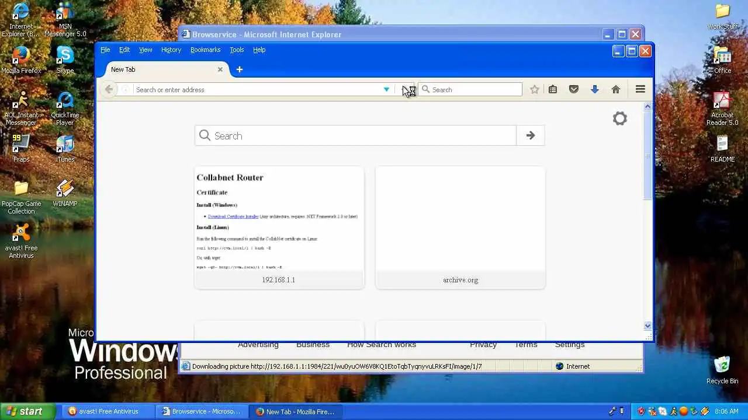Select WINAMP desktop icon

pos(65,194)
